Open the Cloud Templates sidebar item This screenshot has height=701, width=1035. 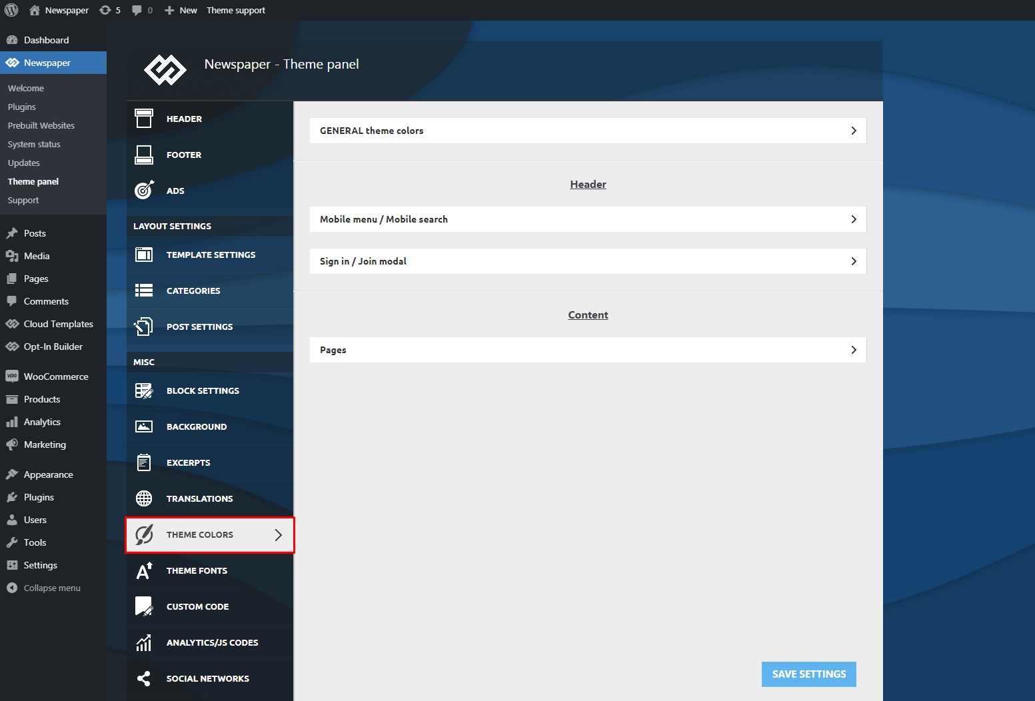(53, 324)
